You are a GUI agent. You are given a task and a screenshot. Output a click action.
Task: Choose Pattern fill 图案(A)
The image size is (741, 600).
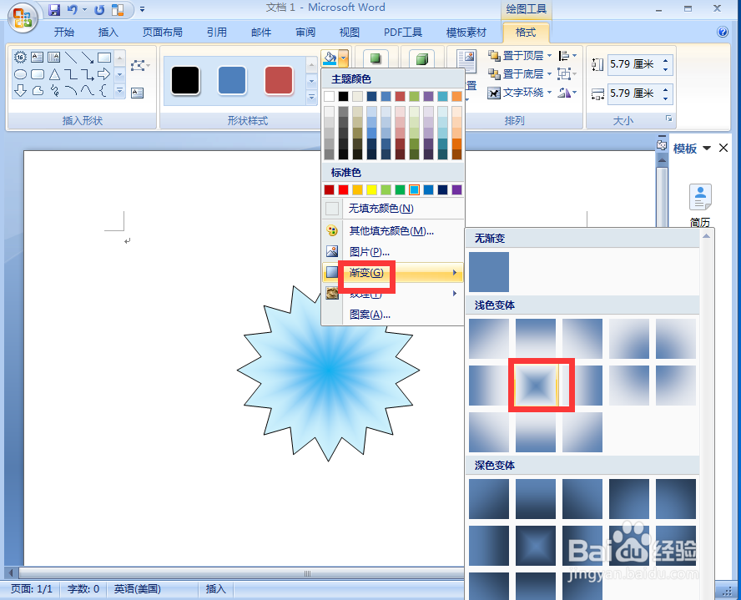click(393, 314)
